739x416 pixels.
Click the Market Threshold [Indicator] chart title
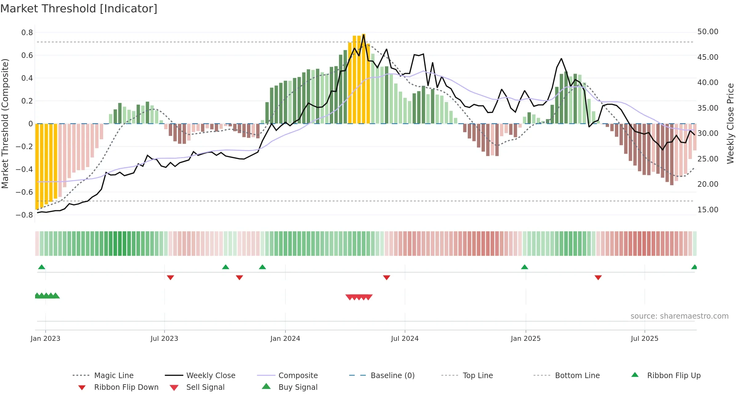click(x=79, y=9)
